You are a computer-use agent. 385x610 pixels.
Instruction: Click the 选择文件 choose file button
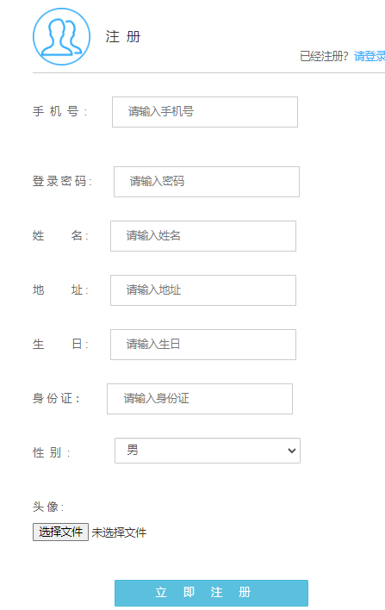pyautogui.click(x=60, y=532)
